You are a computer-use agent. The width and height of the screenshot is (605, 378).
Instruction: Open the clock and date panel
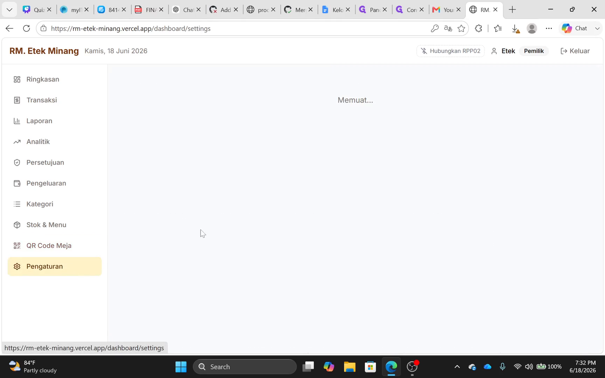[583, 366]
